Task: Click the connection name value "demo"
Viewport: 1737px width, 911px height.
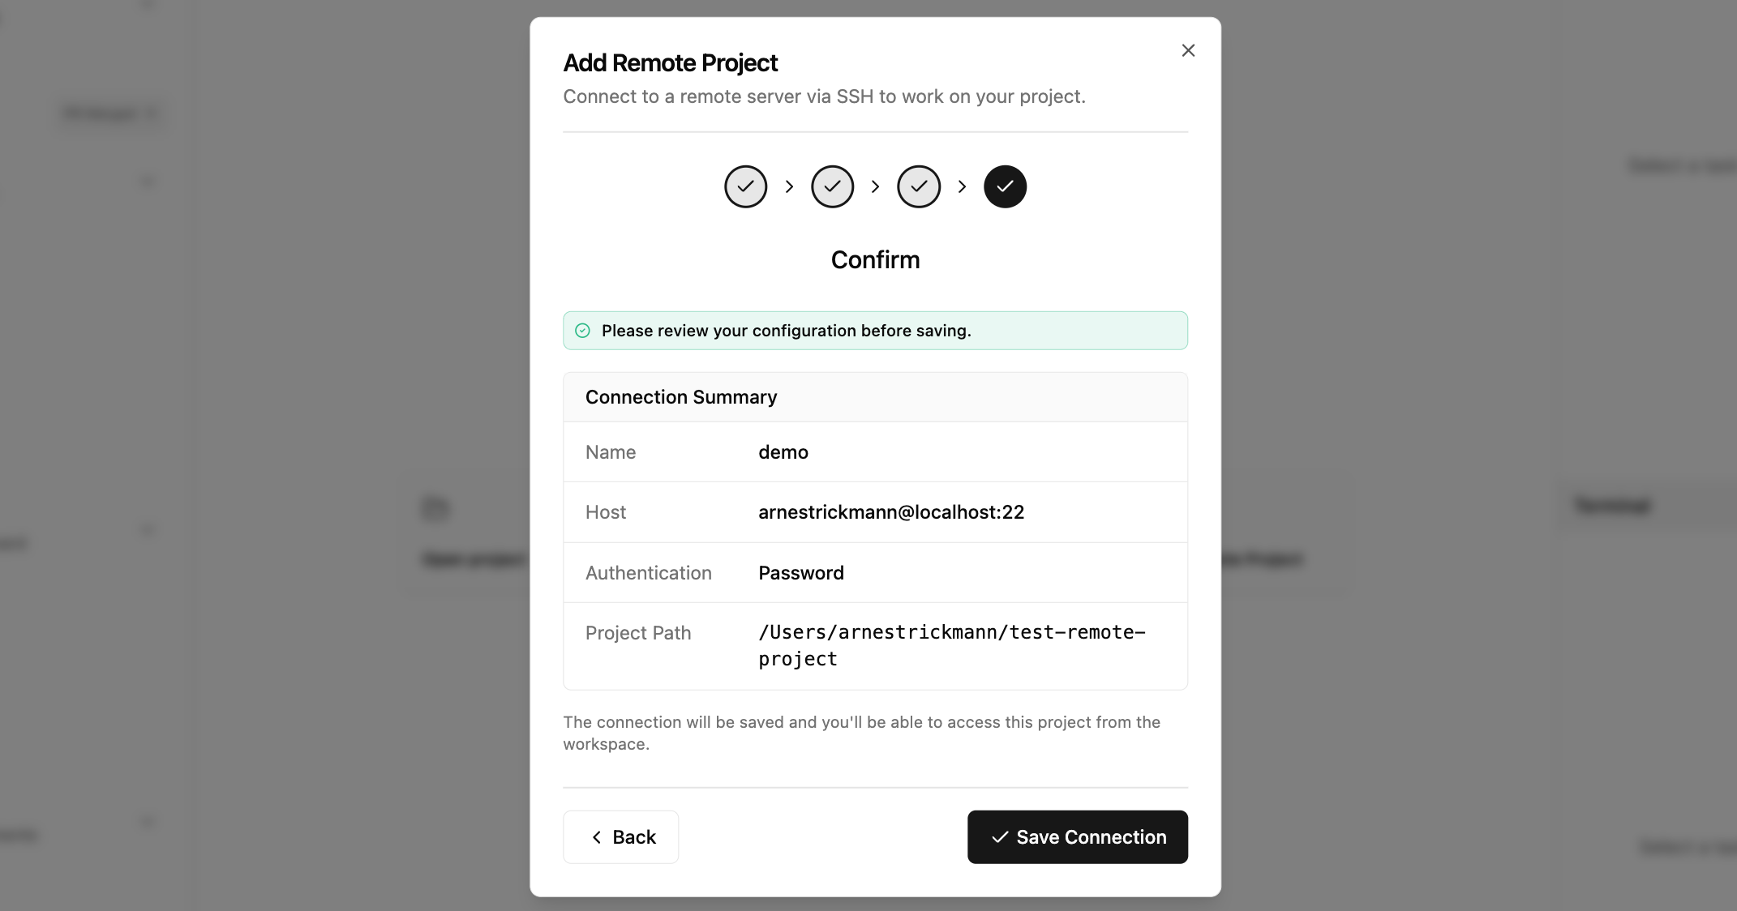Action: coord(783,452)
